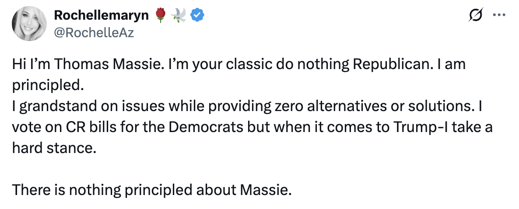This screenshot has width=519, height=209.
Task: Click the blue verified checkmark badge
Action: pyautogui.click(x=199, y=15)
